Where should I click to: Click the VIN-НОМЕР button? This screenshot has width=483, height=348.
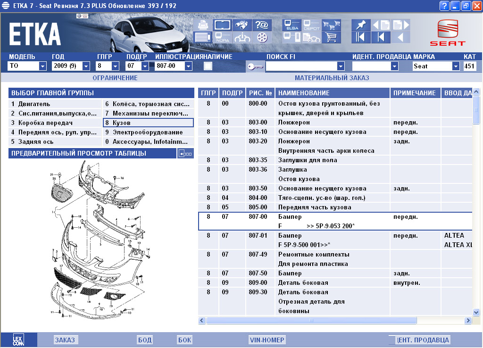pos(267,340)
